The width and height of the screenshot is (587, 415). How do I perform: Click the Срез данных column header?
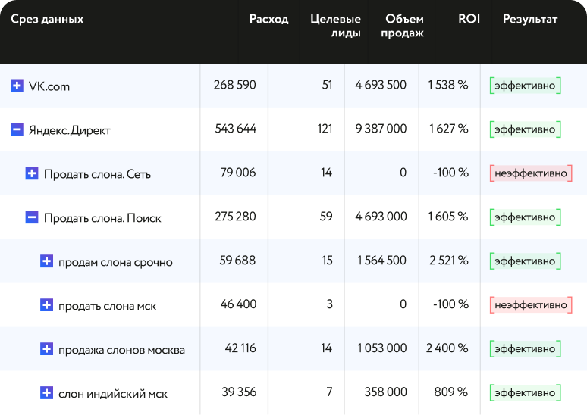[47, 20]
